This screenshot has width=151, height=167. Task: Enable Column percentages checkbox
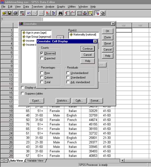42,77
